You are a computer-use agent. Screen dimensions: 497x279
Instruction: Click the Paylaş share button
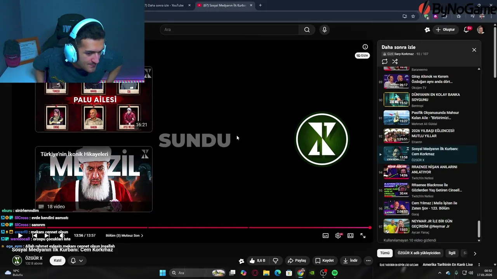(297, 260)
